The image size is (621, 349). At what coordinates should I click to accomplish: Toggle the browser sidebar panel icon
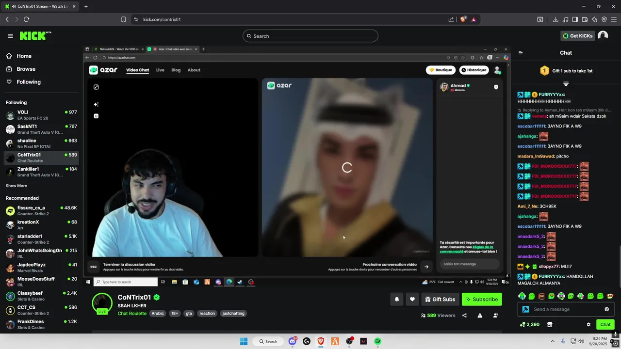click(x=575, y=19)
